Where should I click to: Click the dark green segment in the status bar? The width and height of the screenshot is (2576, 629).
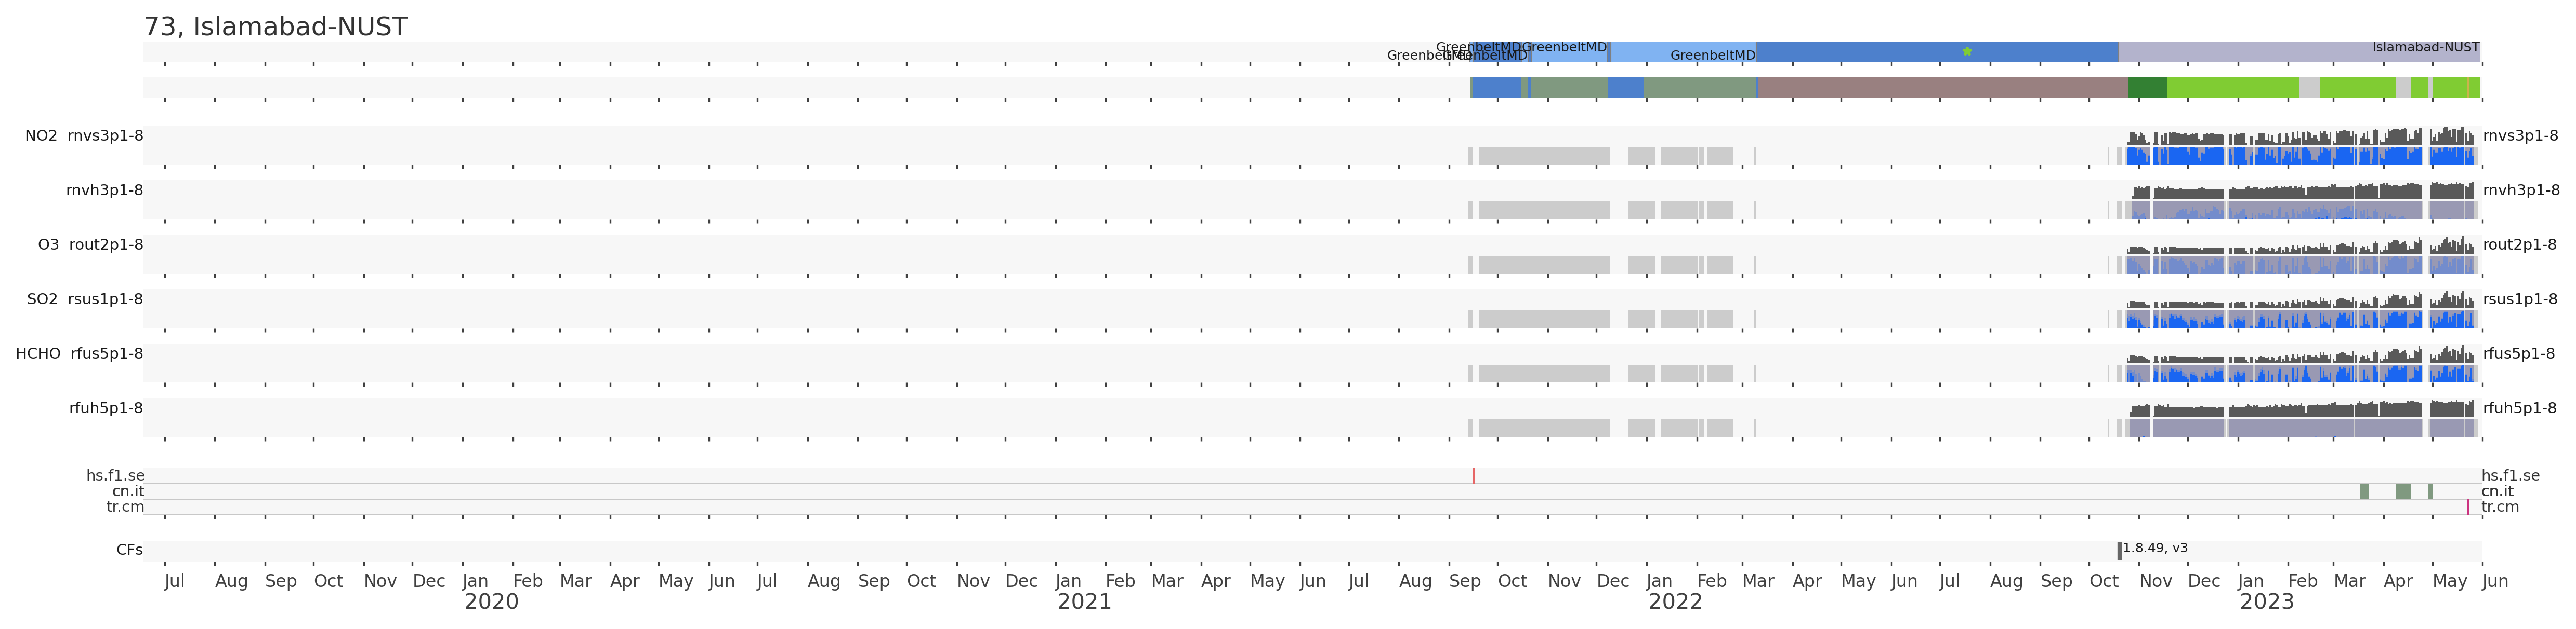(x=2147, y=88)
